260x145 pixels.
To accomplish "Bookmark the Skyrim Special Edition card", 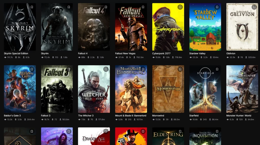I will (x=32, y=7).
